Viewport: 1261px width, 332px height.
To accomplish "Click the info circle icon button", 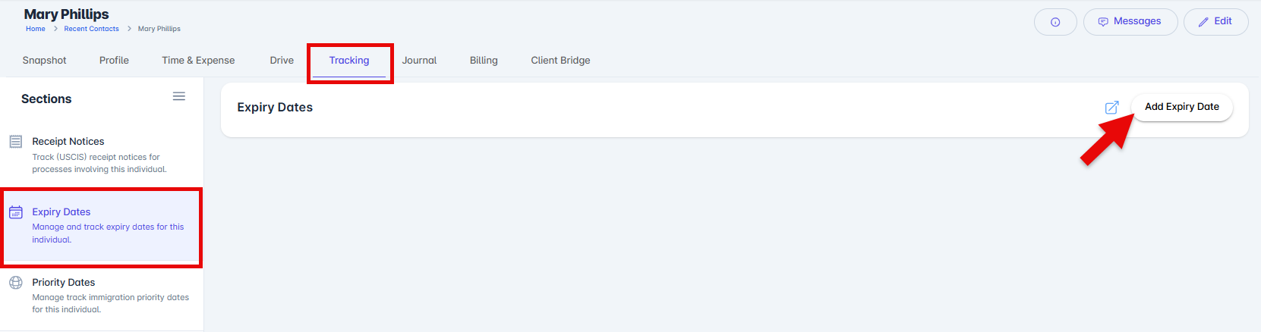I will pyautogui.click(x=1055, y=22).
